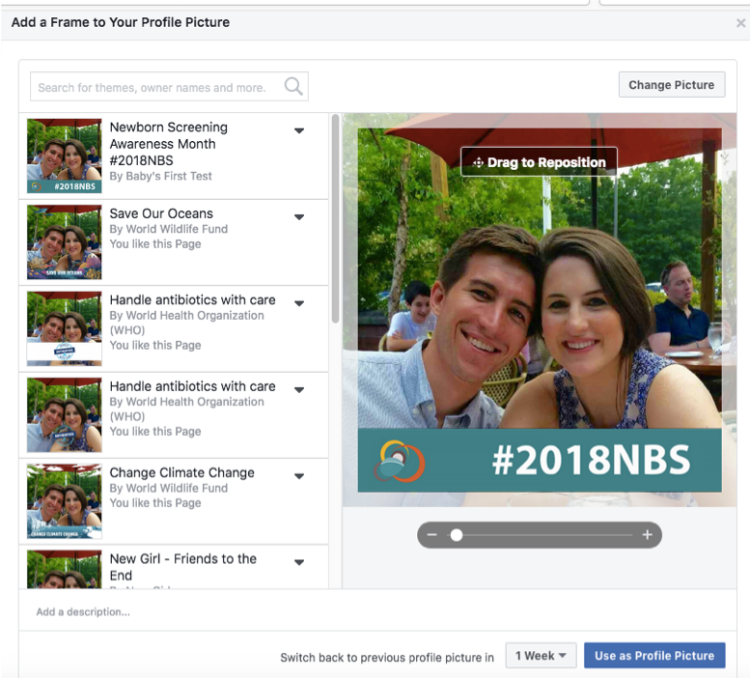Click Use as Profile Picture
The height and width of the screenshot is (678, 750).
coord(654,656)
